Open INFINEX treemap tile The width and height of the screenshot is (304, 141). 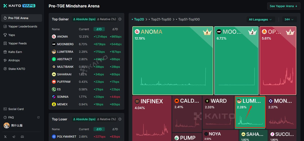pyautogui.click(x=152, y=118)
